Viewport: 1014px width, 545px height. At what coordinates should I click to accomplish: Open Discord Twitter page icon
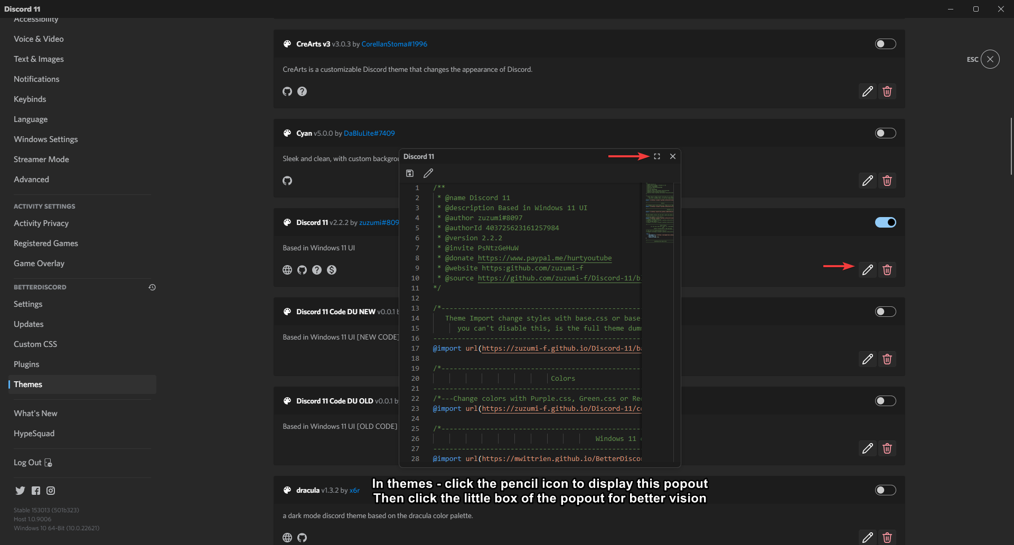click(x=20, y=491)
